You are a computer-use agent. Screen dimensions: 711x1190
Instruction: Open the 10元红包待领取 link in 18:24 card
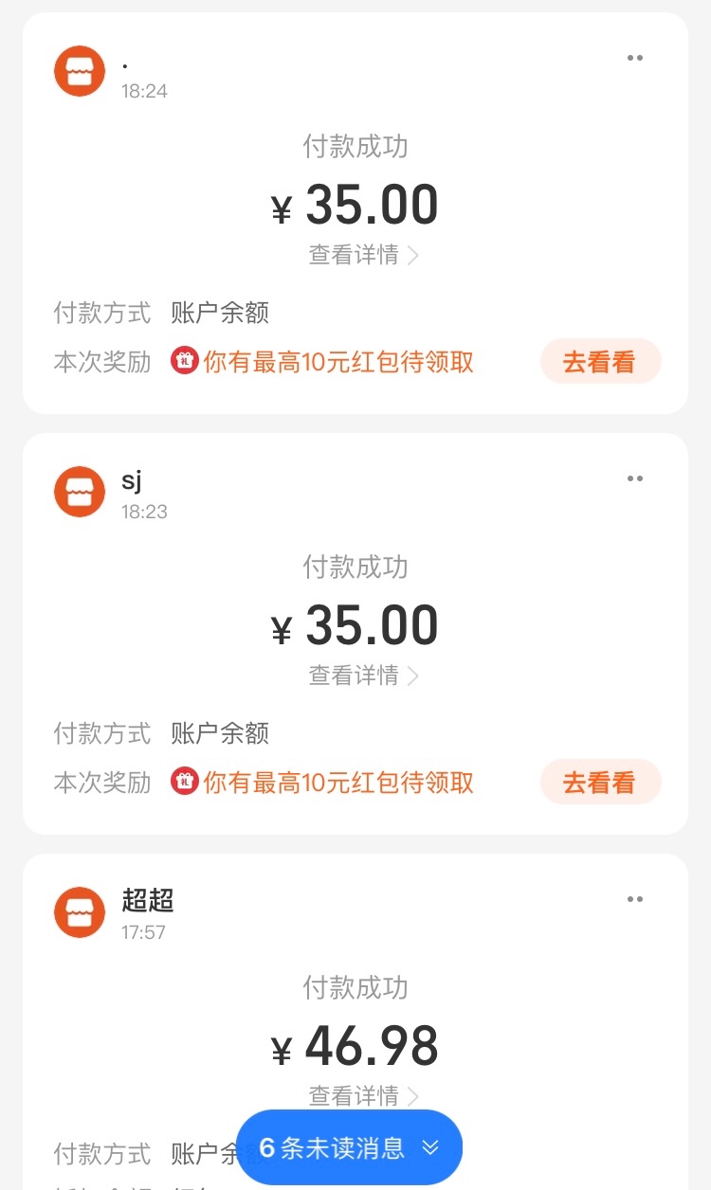pyautogui.click(x=338, y=362)
